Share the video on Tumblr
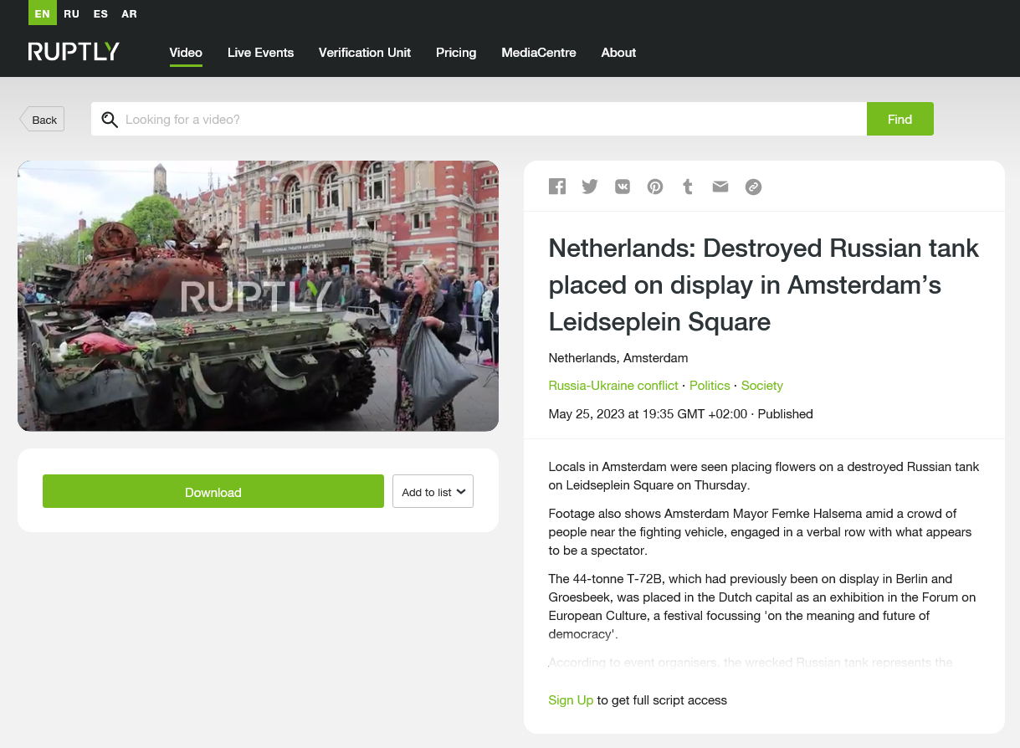 [x=688, y=187]
